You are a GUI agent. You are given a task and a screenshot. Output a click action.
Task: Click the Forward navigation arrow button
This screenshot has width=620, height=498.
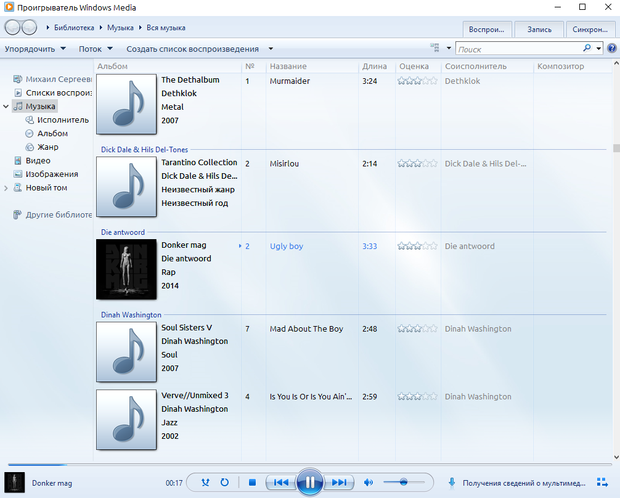[29, 27]
